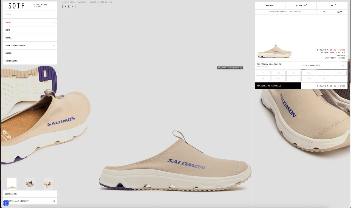The height and width of the screenshot is (208, 351).
Task: Select the third gallery thumbnail
Action: (48, 184)
